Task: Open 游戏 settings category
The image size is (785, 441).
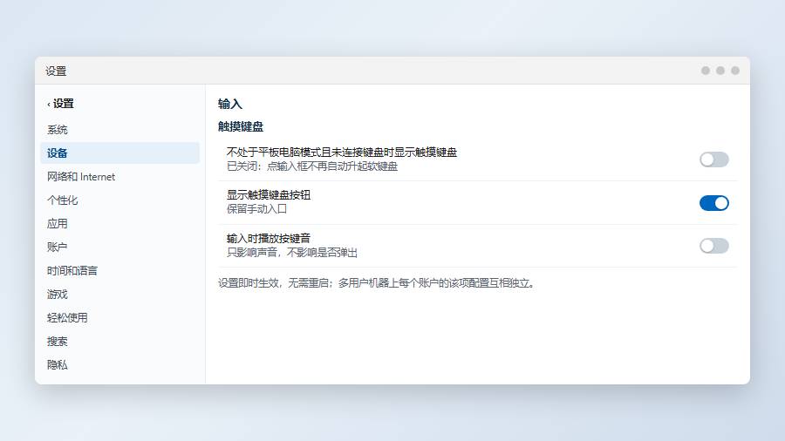Action: point(120,294)
